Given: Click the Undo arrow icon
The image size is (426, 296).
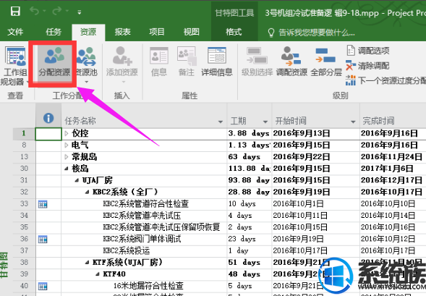Looking at the screenshot, I should 35,11.
